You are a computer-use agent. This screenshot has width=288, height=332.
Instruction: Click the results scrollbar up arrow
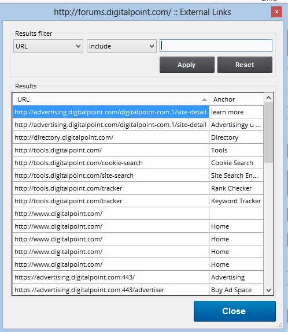(268, 98)
